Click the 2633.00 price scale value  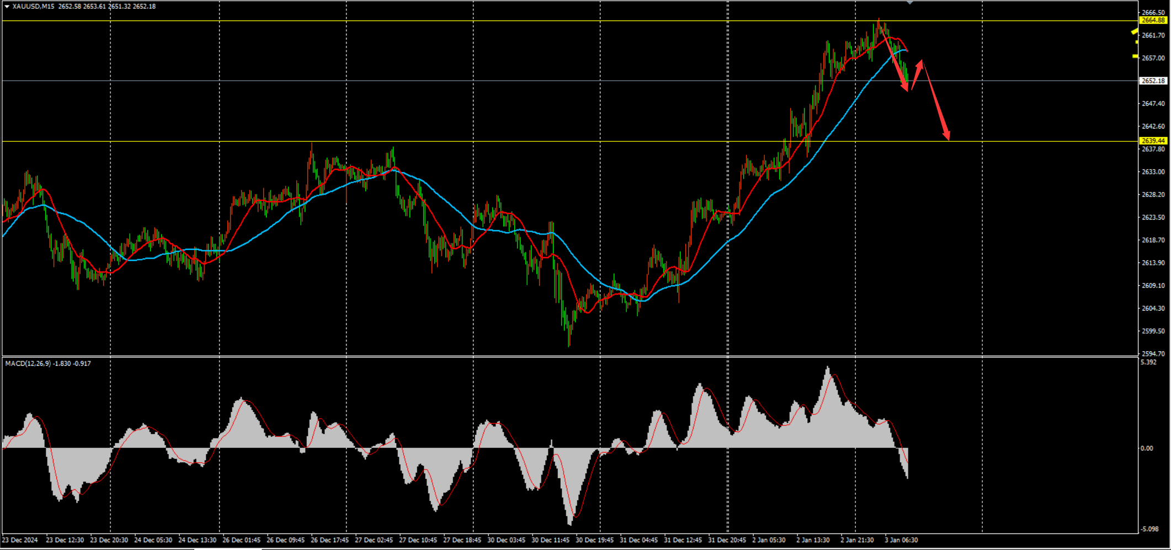pyautogui.click(x=1153, y=172)
